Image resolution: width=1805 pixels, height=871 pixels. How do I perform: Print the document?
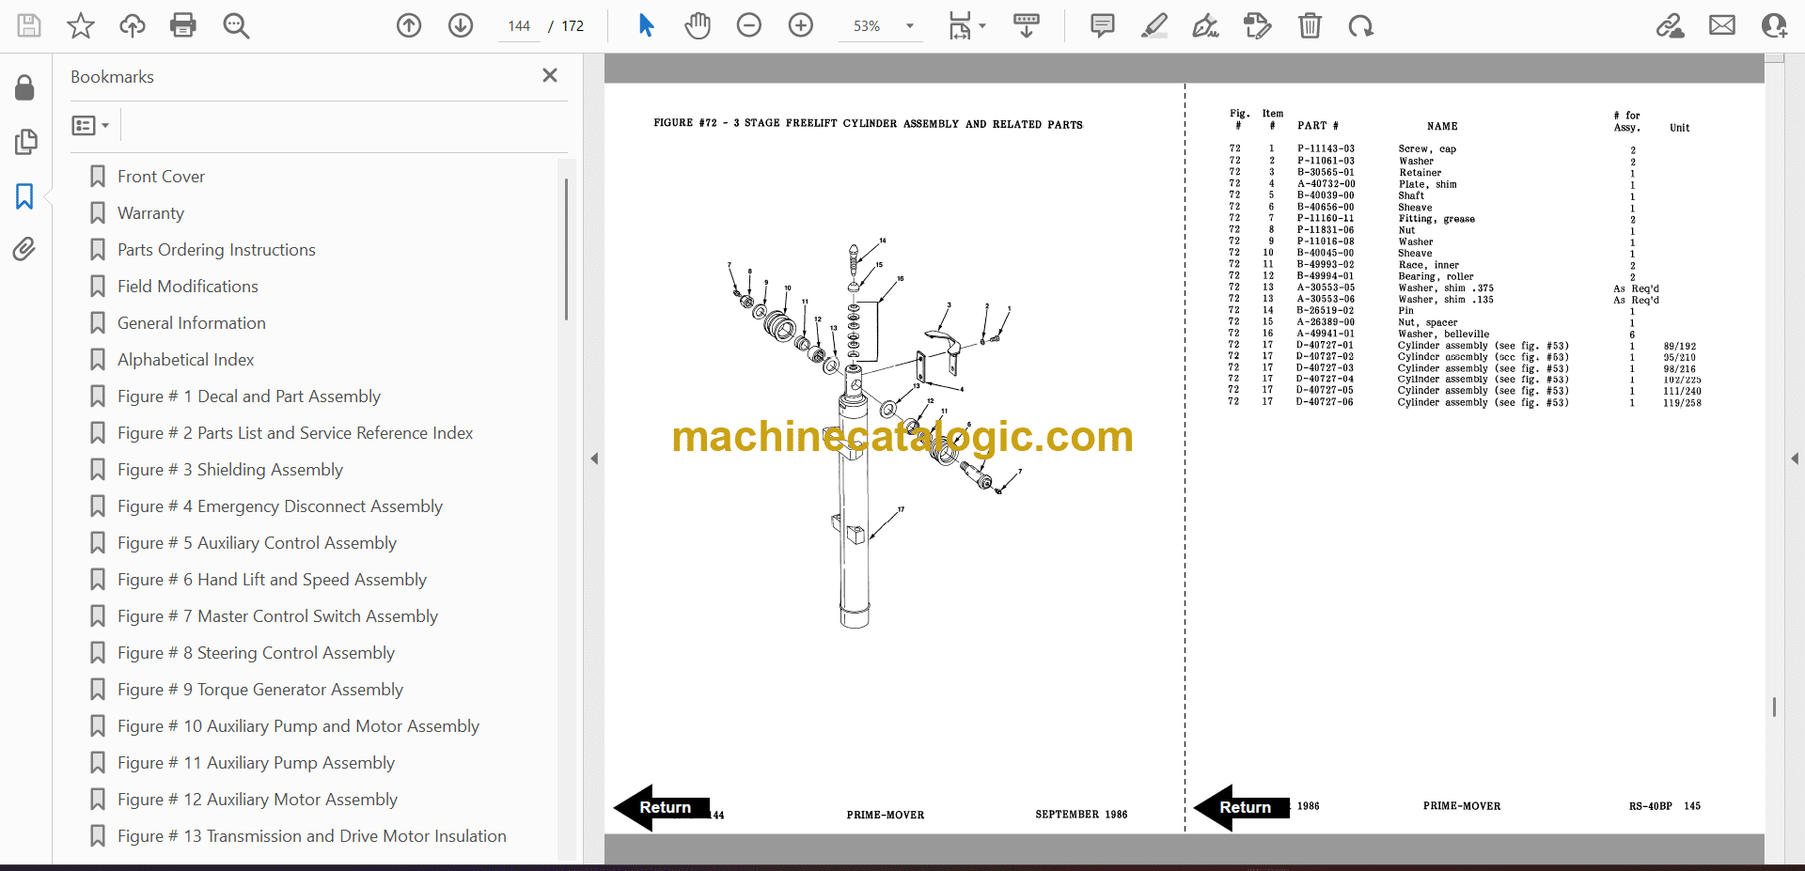point(183,25)
